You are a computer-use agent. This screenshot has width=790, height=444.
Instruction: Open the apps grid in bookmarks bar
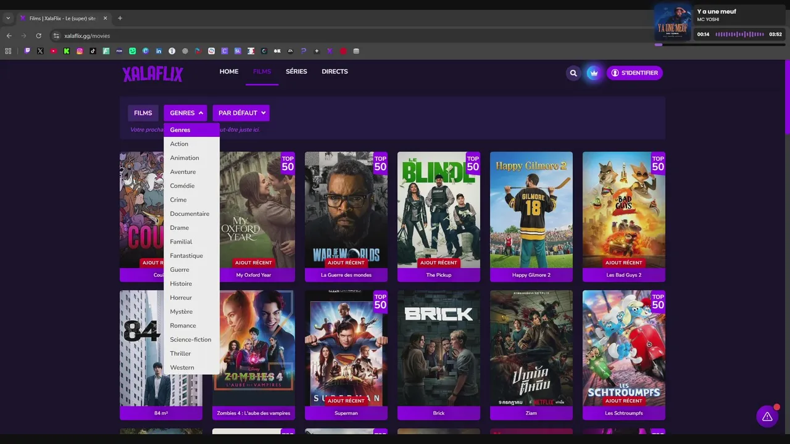click(8, 51)
